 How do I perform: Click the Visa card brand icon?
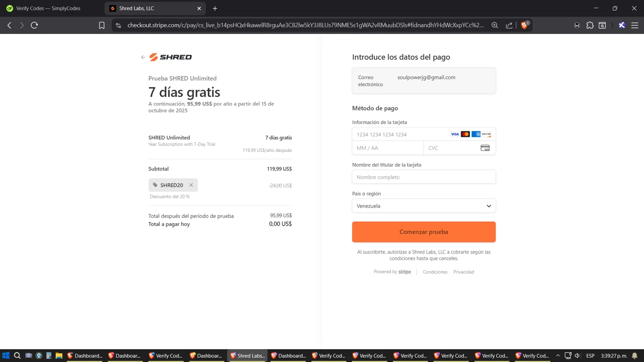(x=455, y=134)
